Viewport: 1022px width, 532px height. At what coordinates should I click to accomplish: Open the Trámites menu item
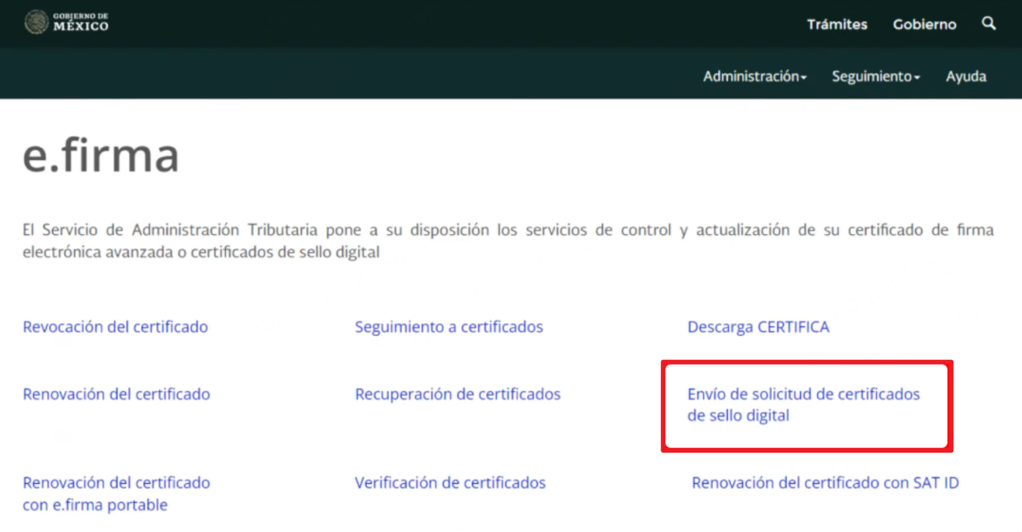pyautogui.click(x=837, y=24)
